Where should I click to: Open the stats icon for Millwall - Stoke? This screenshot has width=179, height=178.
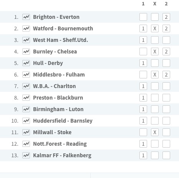[x=26, y=132]
